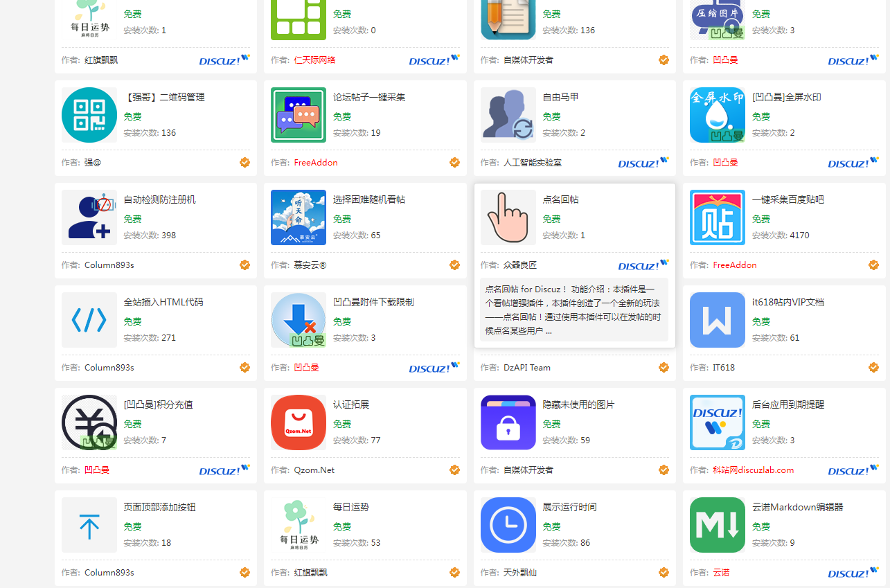890x588 pixels.
Task: Click the FreeAddon author link under 论坛帖子一键采集
Action: [316, 163]
